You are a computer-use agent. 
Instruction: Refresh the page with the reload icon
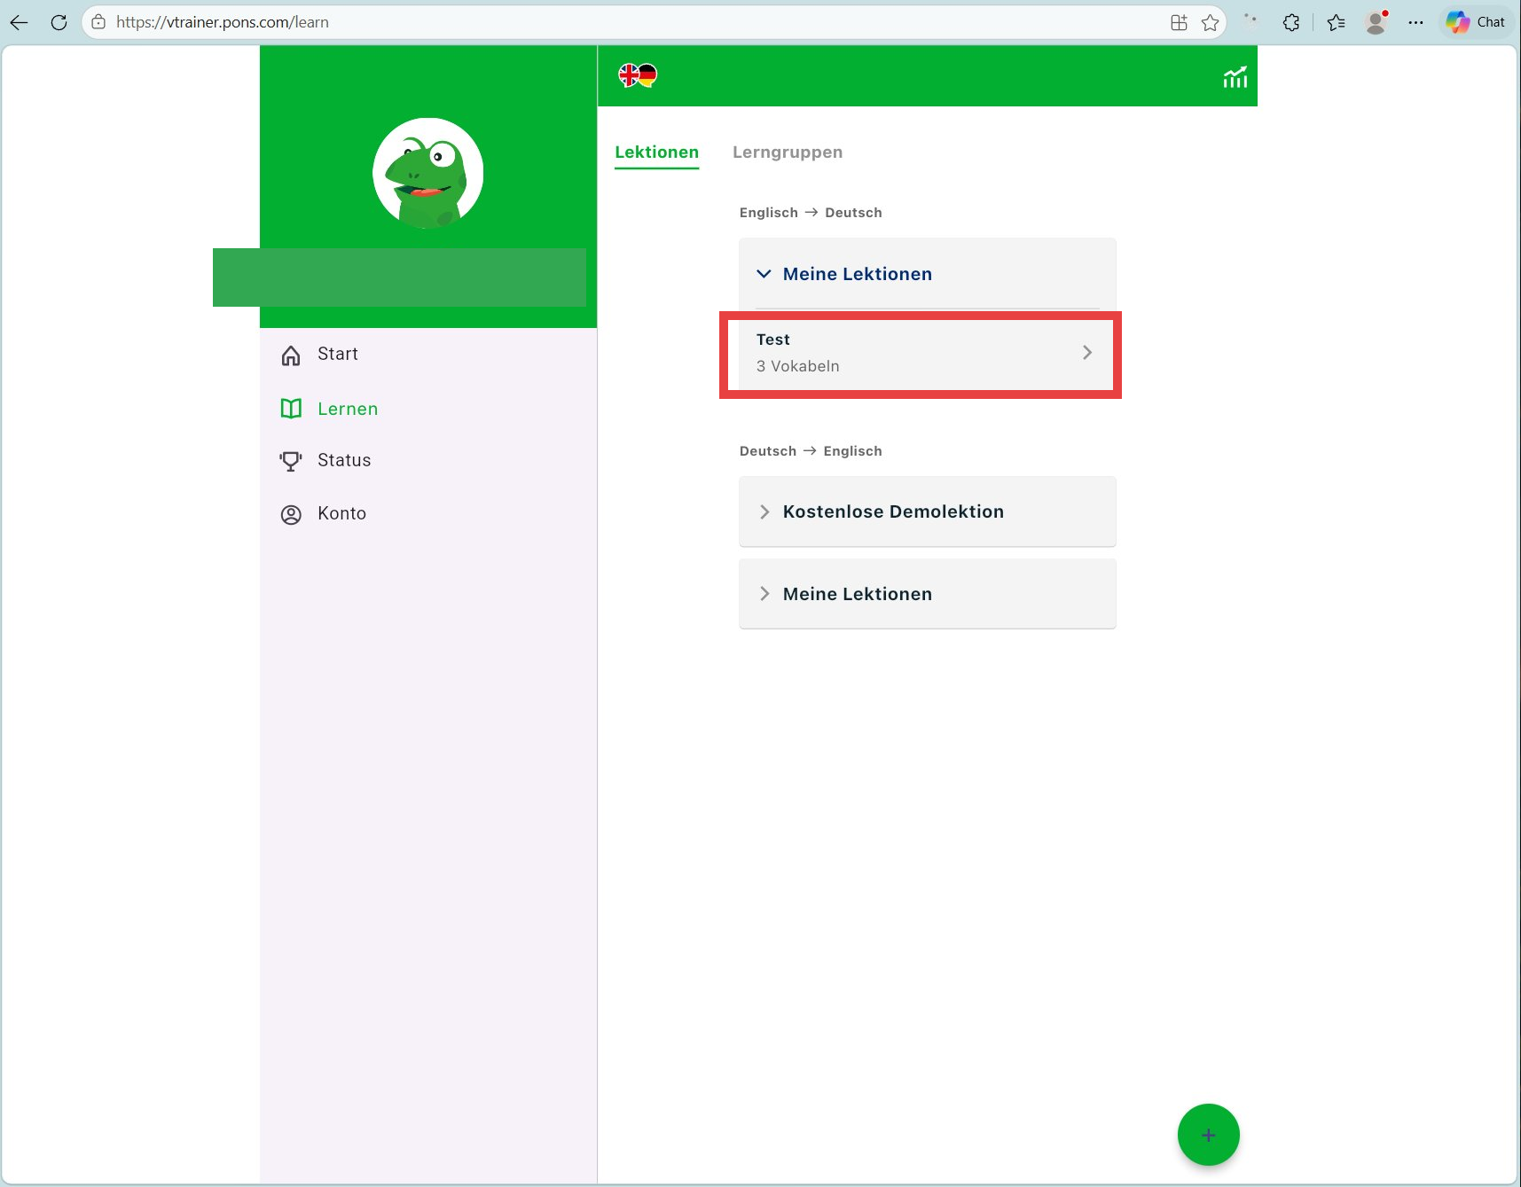59,22
